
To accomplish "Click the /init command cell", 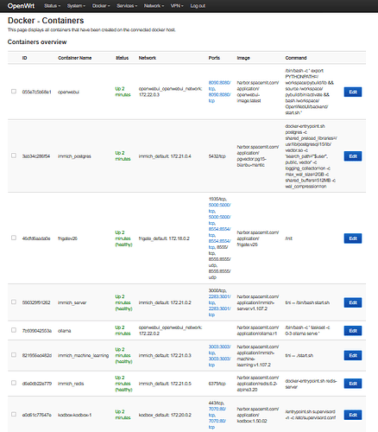I will click(x=288, y=238).
